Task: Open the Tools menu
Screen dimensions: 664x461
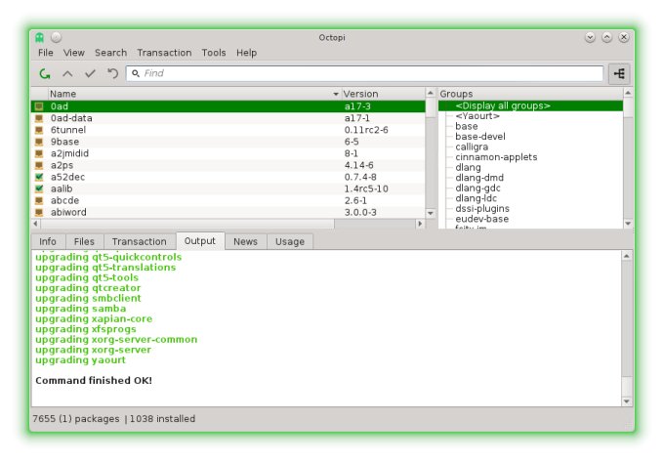Action: [x=213, y=53]
